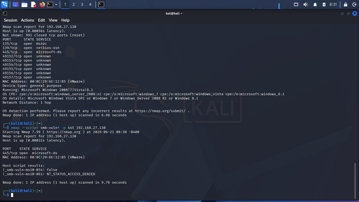
Task: Expand the terminal launcher dropdown arrow
Action: [56, 4]
